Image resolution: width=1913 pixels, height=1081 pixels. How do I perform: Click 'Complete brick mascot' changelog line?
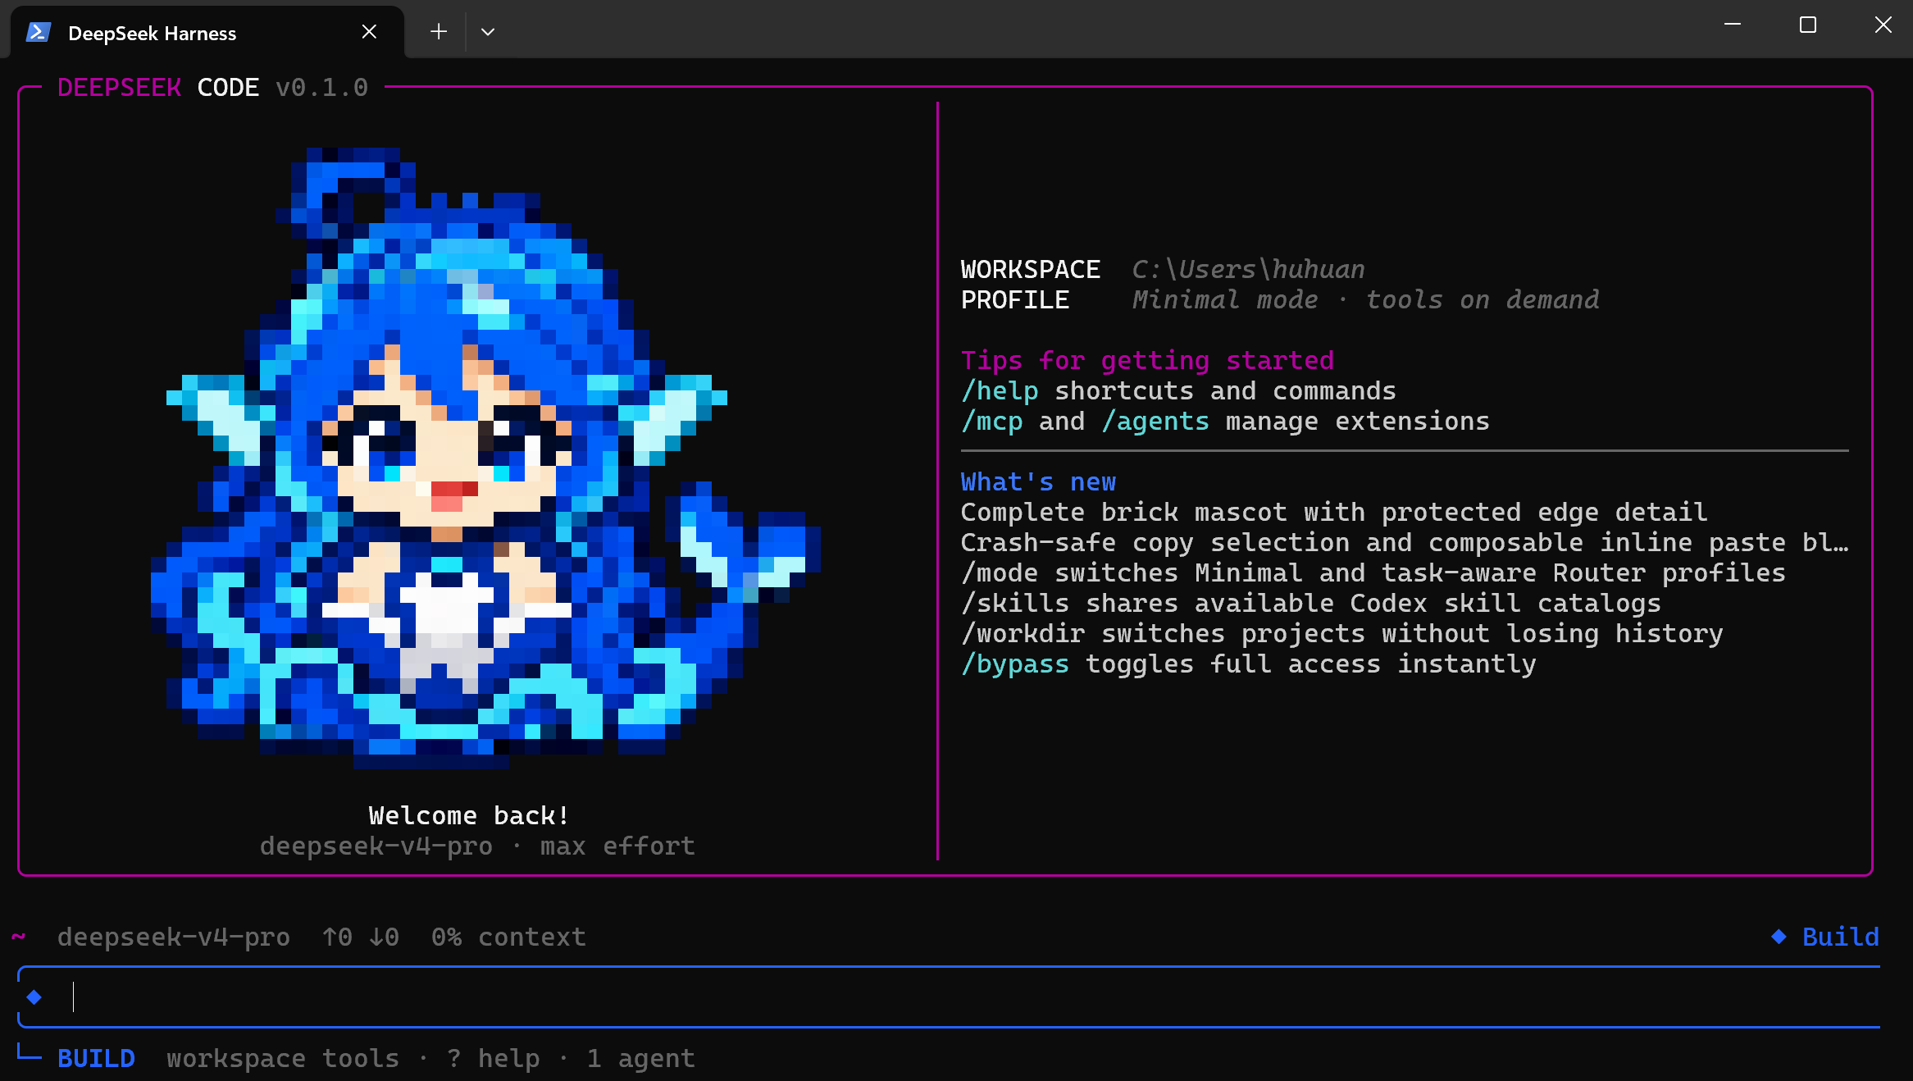1334,513
